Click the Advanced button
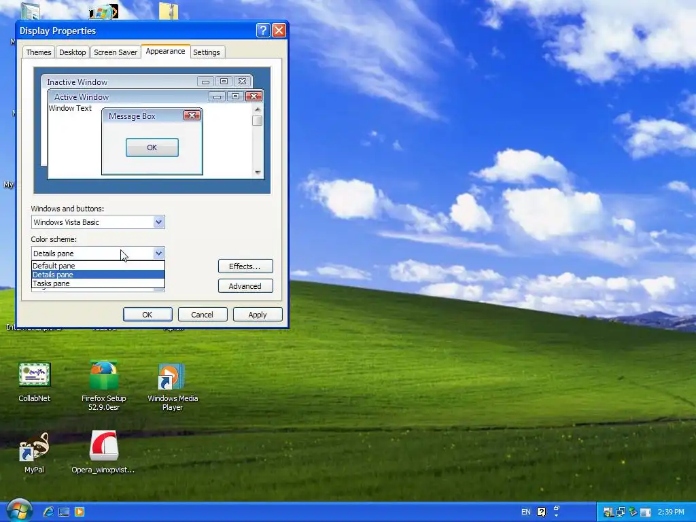696x522 pixels. tap(245, 286)
